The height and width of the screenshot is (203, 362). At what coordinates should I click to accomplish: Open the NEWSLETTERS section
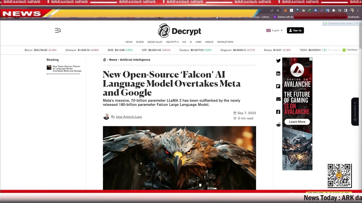[225, 42]
